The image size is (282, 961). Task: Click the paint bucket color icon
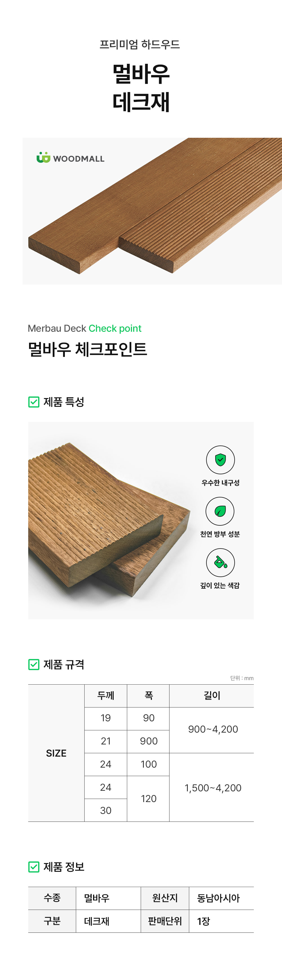220,562
